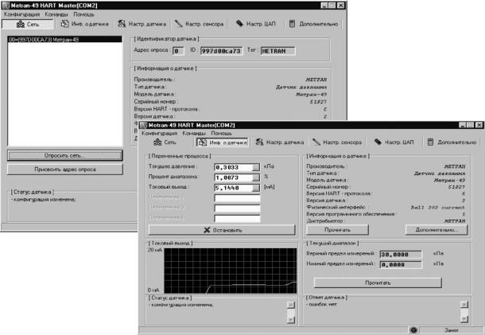Screen dimensions: 485x335
Task: Open Настр. ЦАП tab in front window
Action: pyautogui.click(x=394, y=142)
